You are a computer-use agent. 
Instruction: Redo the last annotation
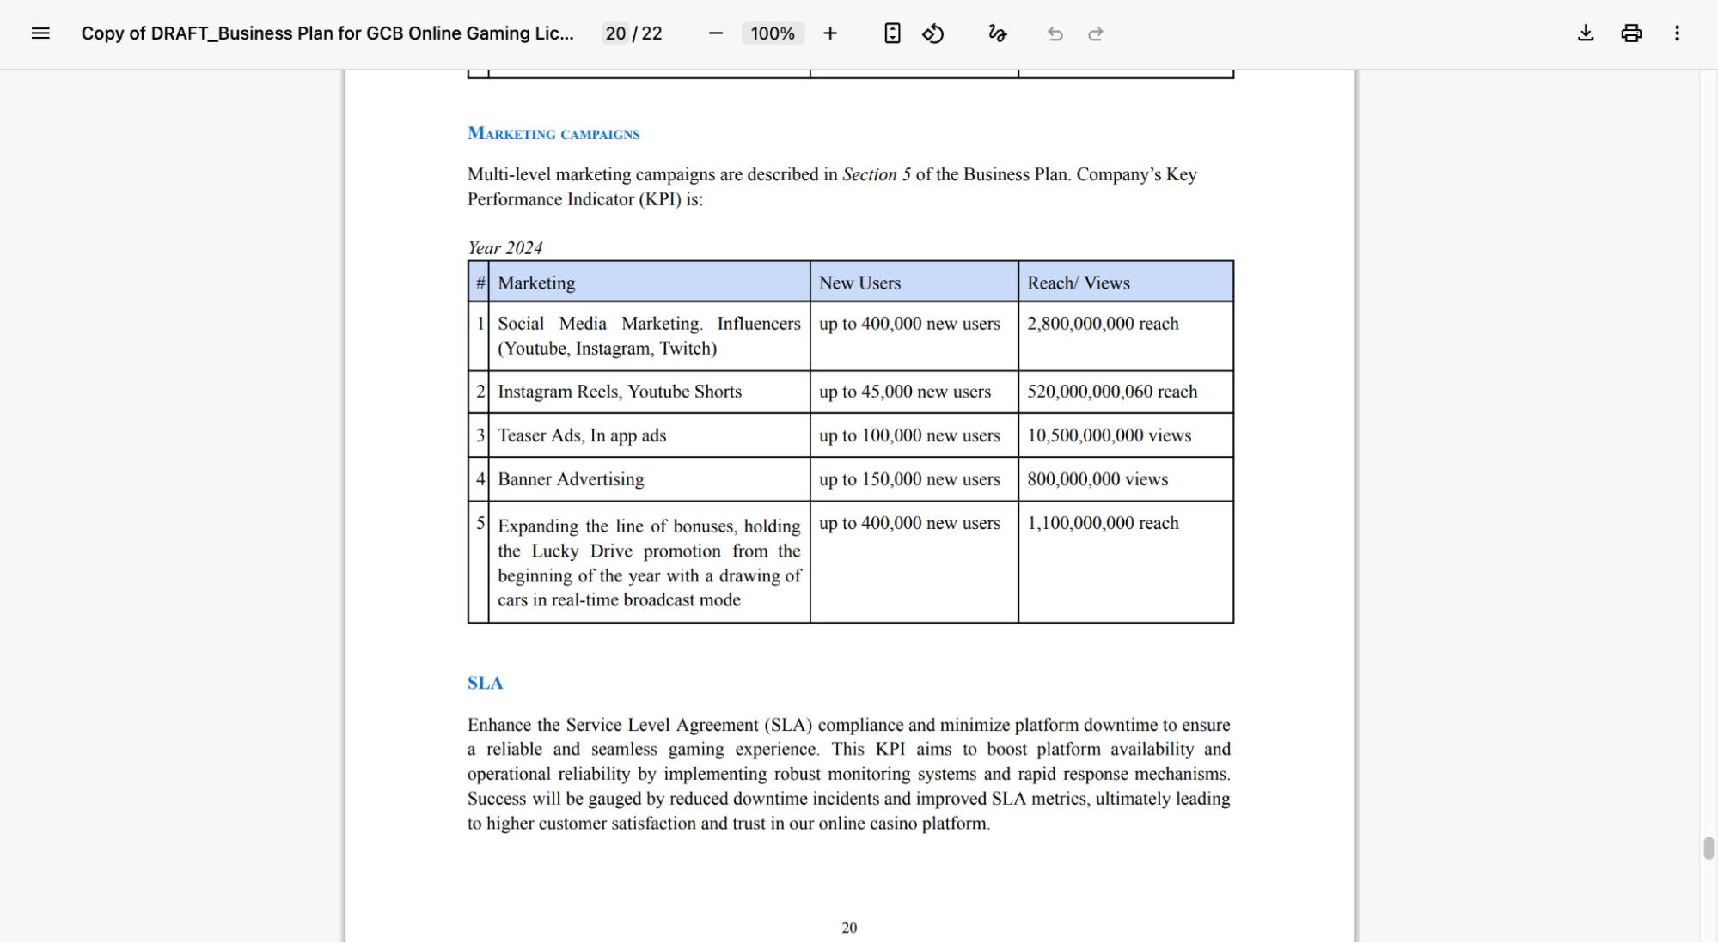(1096, 33)
